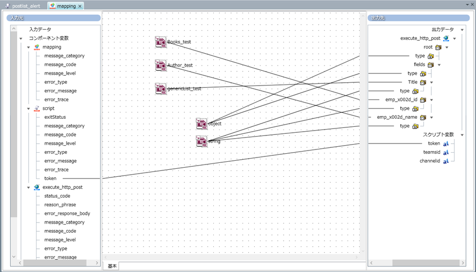The height and width of the screenshot is (272, 476).
Task: Click the execute_http_post globe icon in output tree
Action: (446, 39)
